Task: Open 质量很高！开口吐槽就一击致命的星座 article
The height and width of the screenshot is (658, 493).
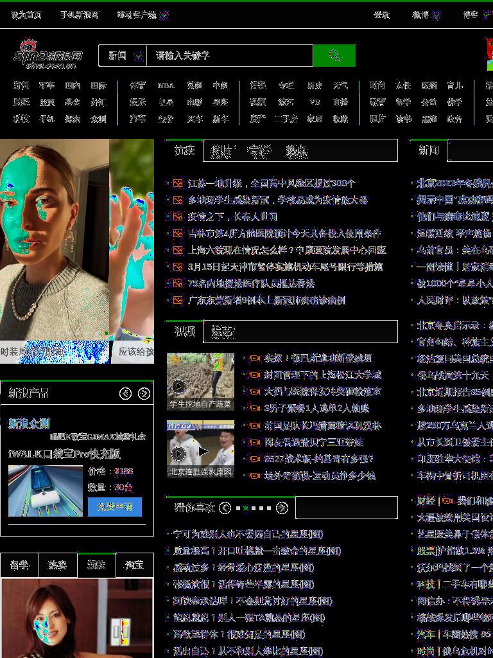Action: (257, 551)
